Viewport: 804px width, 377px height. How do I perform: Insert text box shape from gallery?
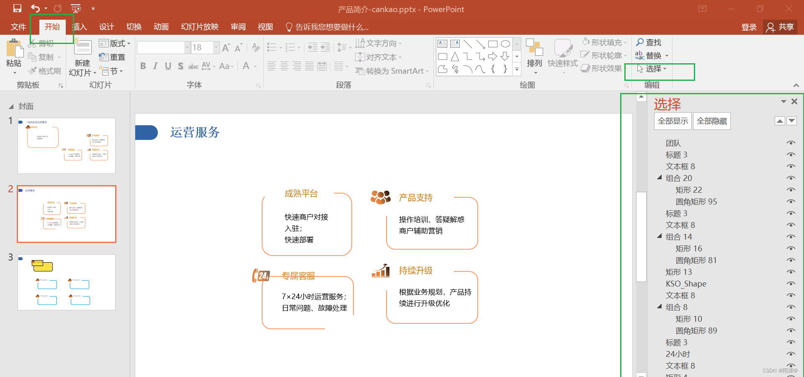[443, 44]
